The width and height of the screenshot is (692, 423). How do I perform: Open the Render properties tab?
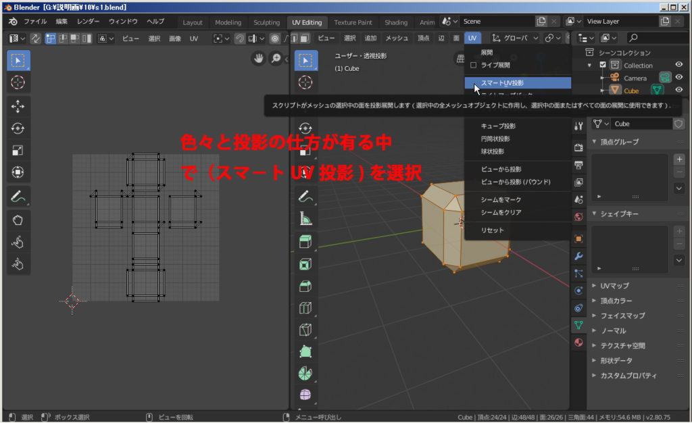[578, 148]
